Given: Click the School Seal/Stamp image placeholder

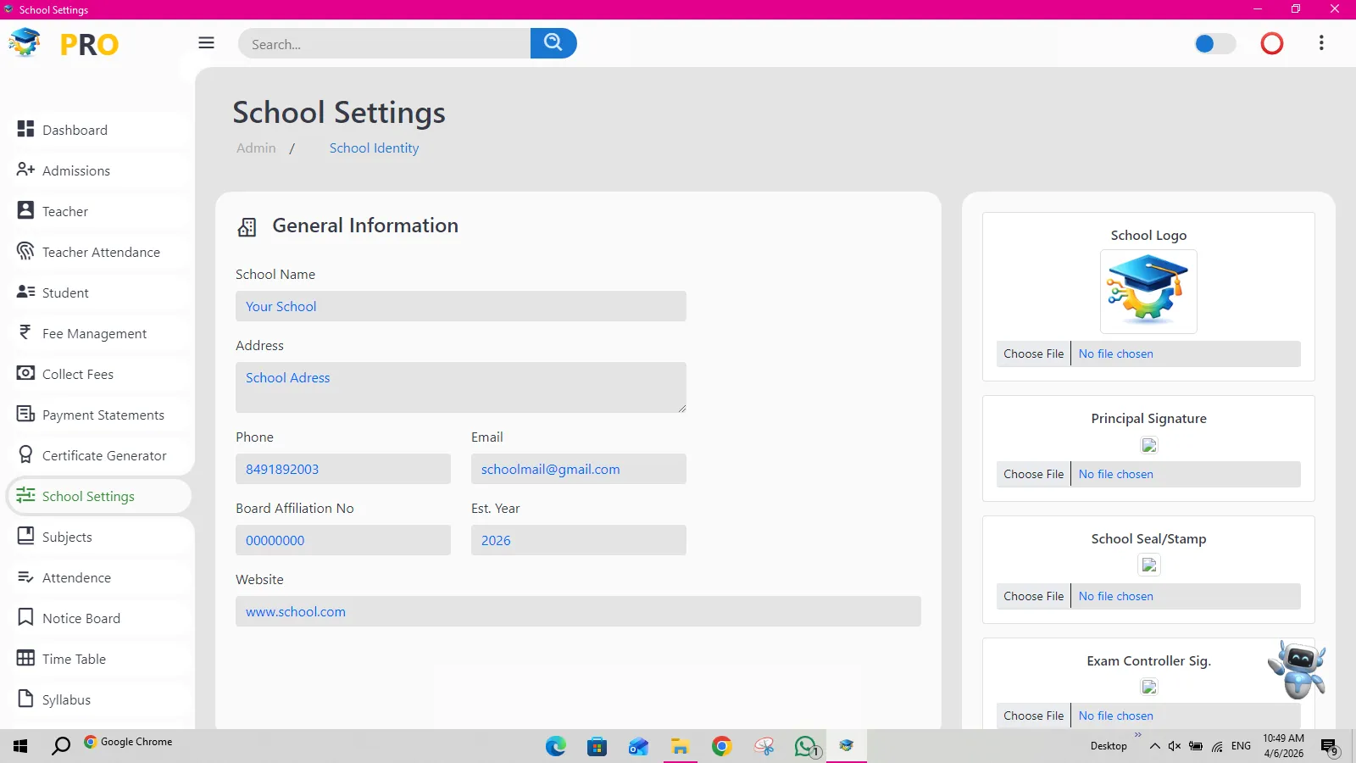Looking at the screenshot, I should click(1149, 565).
